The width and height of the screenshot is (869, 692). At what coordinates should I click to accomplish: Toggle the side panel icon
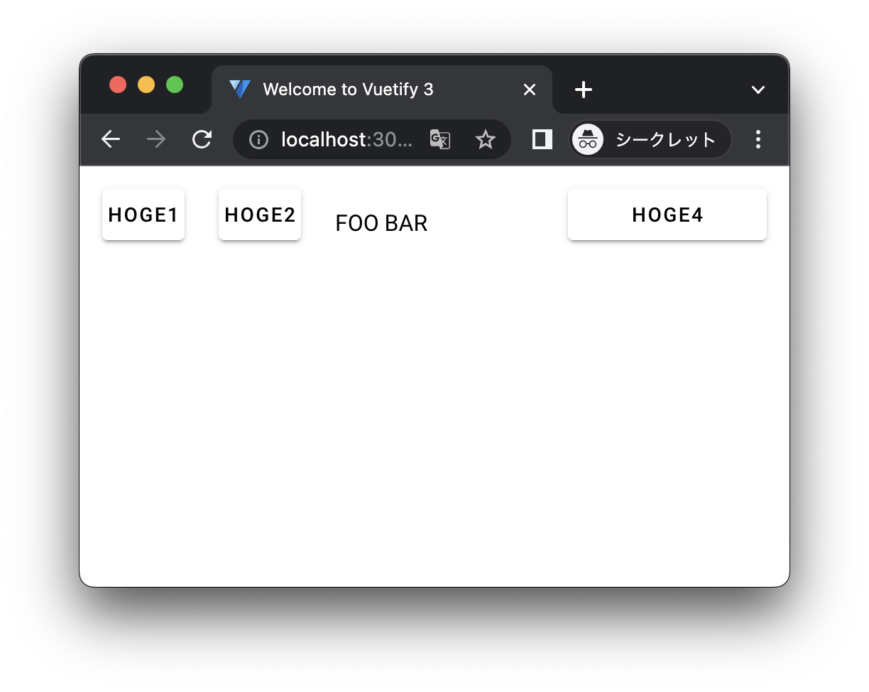click(542, 139)
